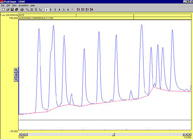Toggle display of channel 2

pos(51,10)
